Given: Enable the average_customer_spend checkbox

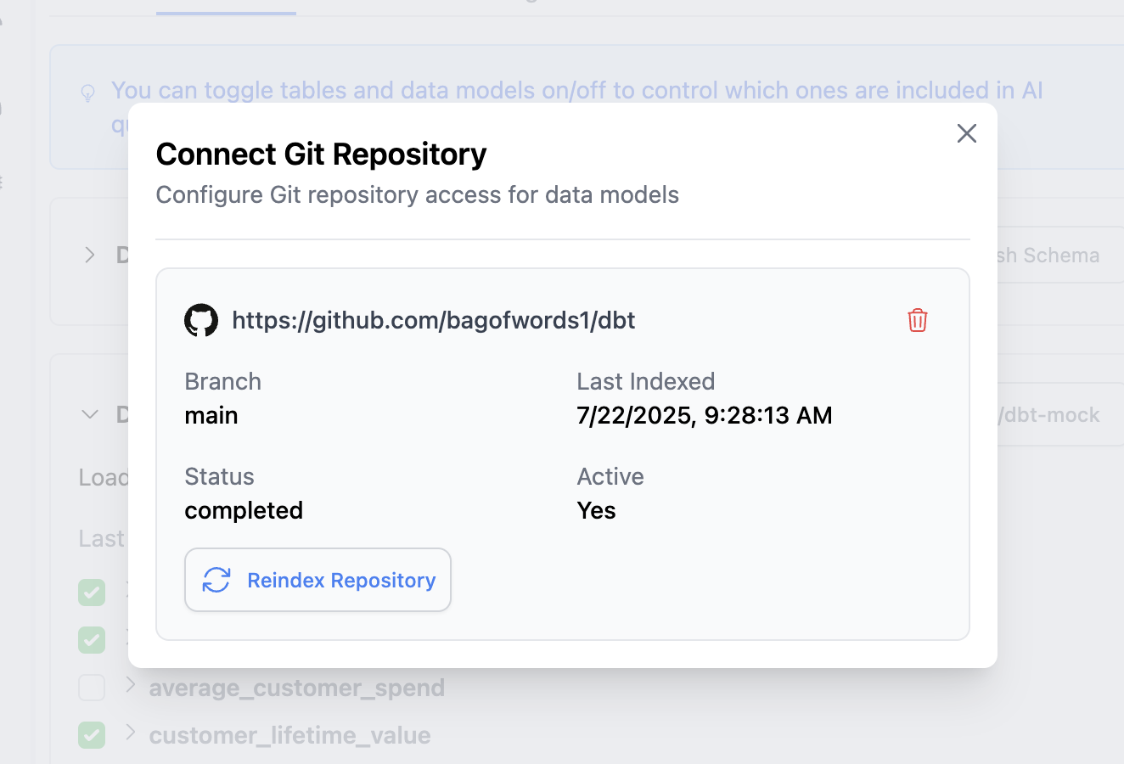Looking at the screenshot, I should [92, 687].
